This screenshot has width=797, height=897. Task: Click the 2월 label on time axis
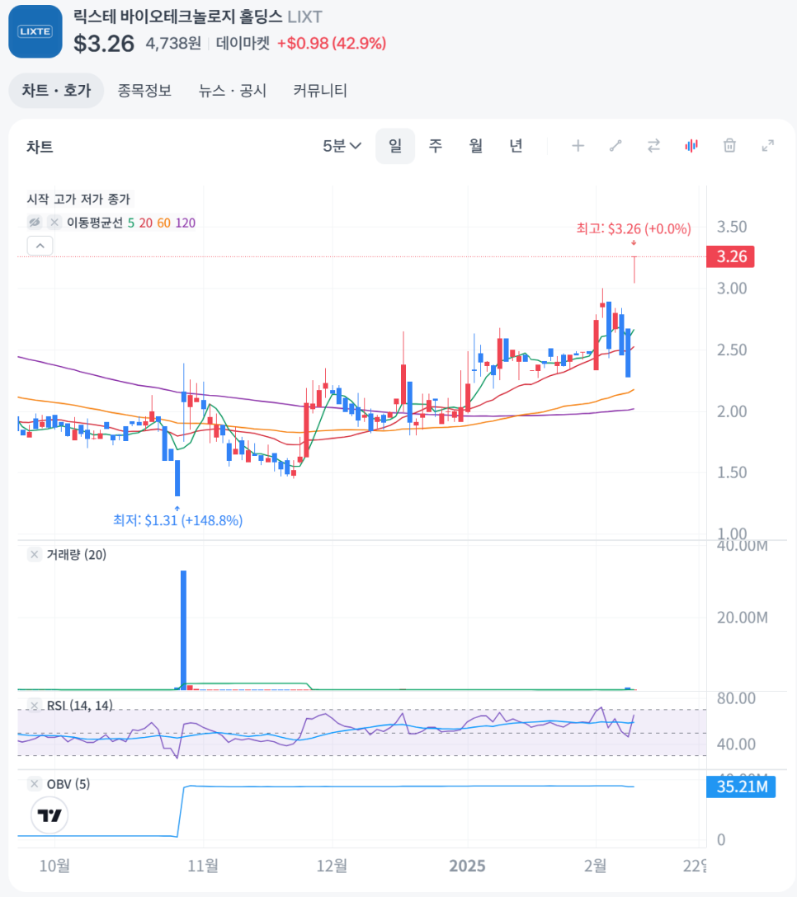(x=596, y=866)
